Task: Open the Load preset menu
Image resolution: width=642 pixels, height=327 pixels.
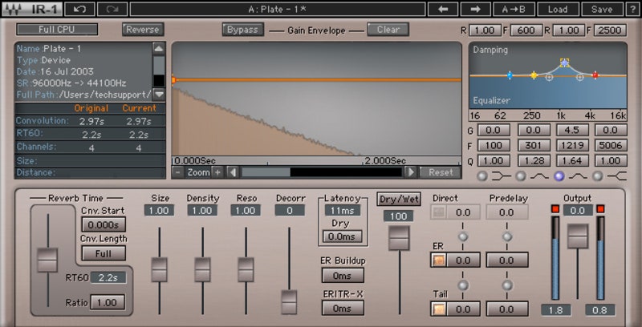Action: click(557, 9)
